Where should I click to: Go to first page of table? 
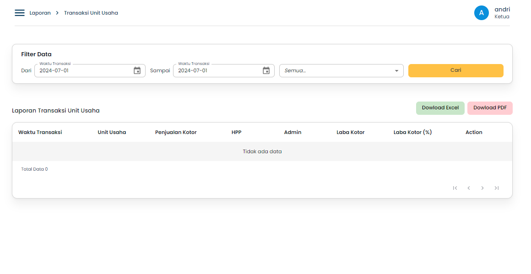pos(455,188)
